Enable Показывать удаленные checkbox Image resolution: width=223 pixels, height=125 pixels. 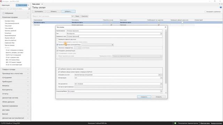(205, 11)
